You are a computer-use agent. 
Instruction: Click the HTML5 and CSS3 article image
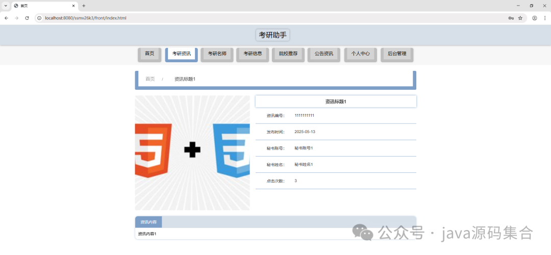click(192, 153)
